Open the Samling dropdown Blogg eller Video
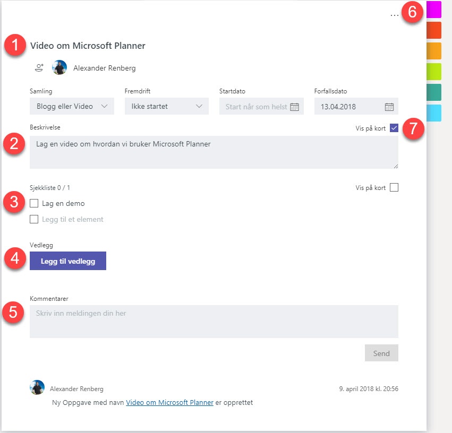Screen dimensions: 452x433 (x=72, y=106)
